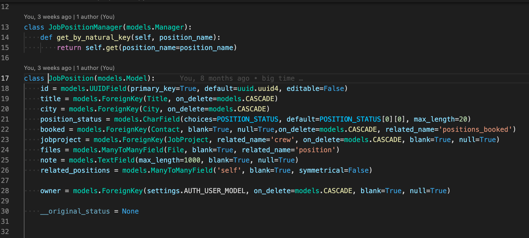Click the CodeLens author annotation above JobPosition class
Viewport: 529px width, 238px height.
click(69, 68)
